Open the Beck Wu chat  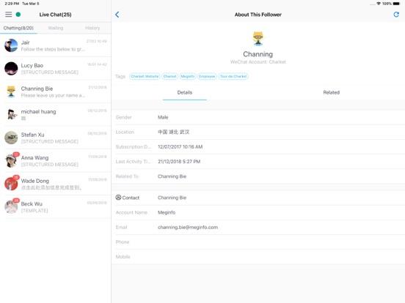(x=56, y=207)
